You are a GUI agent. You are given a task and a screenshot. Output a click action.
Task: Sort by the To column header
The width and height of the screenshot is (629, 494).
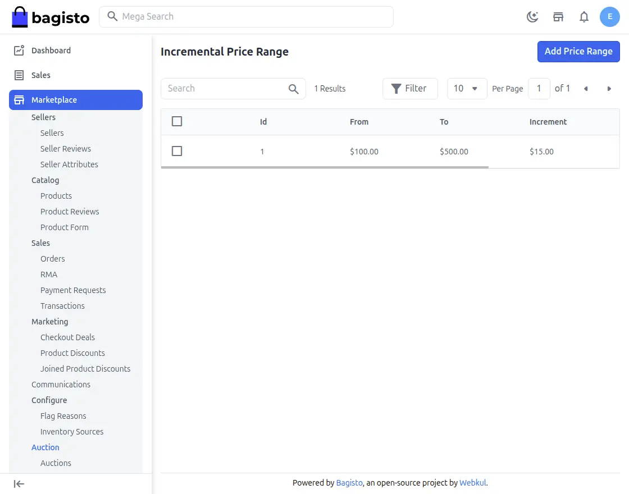pyautogui.click(x=444, y=122)
